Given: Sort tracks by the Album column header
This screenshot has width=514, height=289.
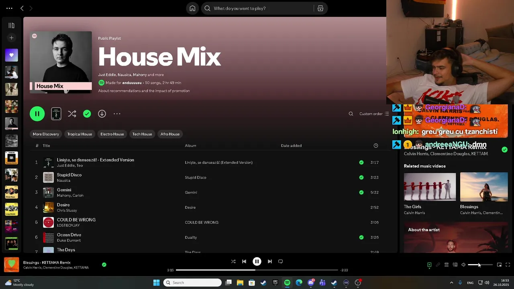Looking at the screenshot, I should pyautogui.click(x=190, y=146).
